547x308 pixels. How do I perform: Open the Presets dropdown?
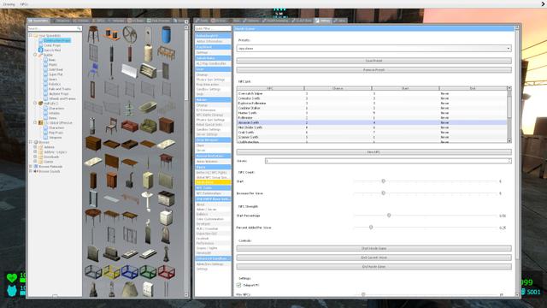[374, 49]
